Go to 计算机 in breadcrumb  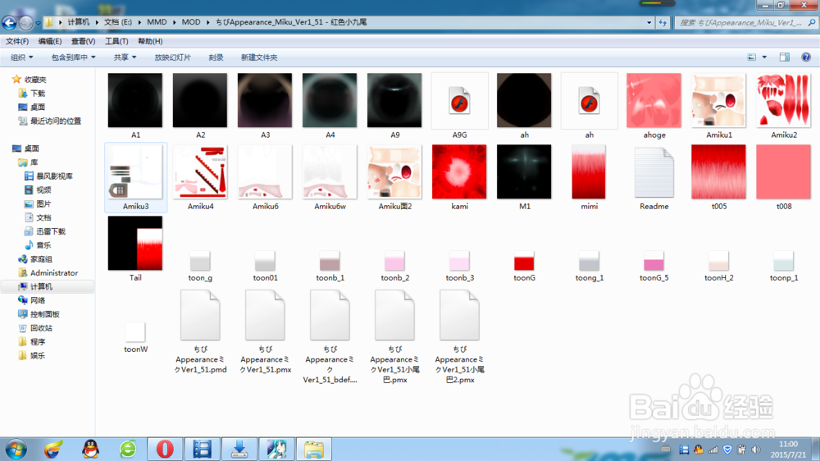click(79, 22)
